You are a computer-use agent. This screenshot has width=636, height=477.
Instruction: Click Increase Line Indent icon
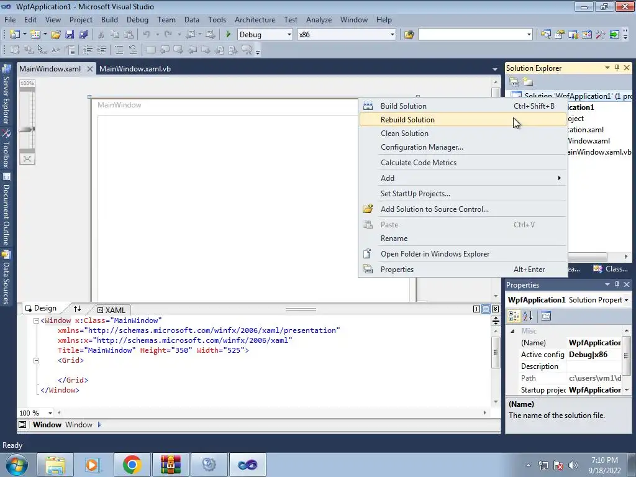click(x=101, y=50)
